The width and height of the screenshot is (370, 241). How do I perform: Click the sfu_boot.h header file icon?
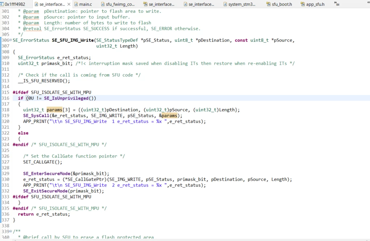pyautogui.click(x=268, y=4)
